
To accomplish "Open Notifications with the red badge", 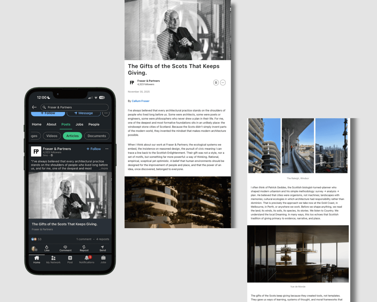I will point(87,260).
